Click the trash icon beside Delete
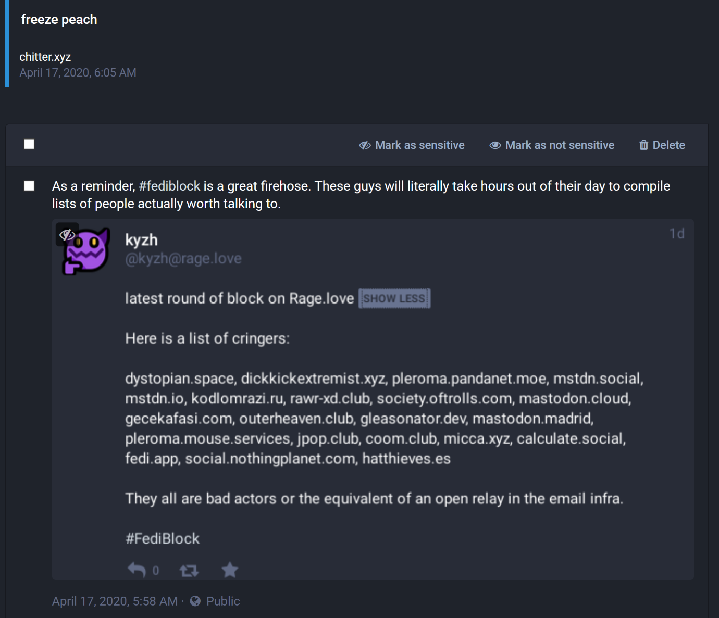 coord(644,145)
